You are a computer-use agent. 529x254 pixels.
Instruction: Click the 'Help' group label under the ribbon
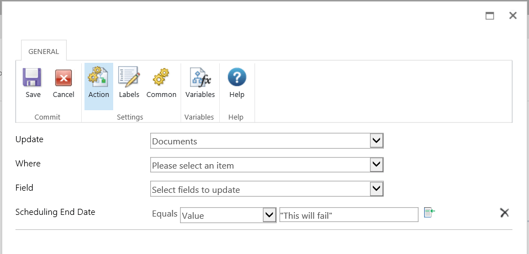coord(236,117)
